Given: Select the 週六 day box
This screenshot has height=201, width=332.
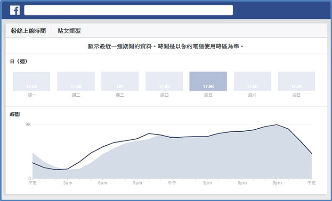Looking at the screenshot, I should point(252,81).
